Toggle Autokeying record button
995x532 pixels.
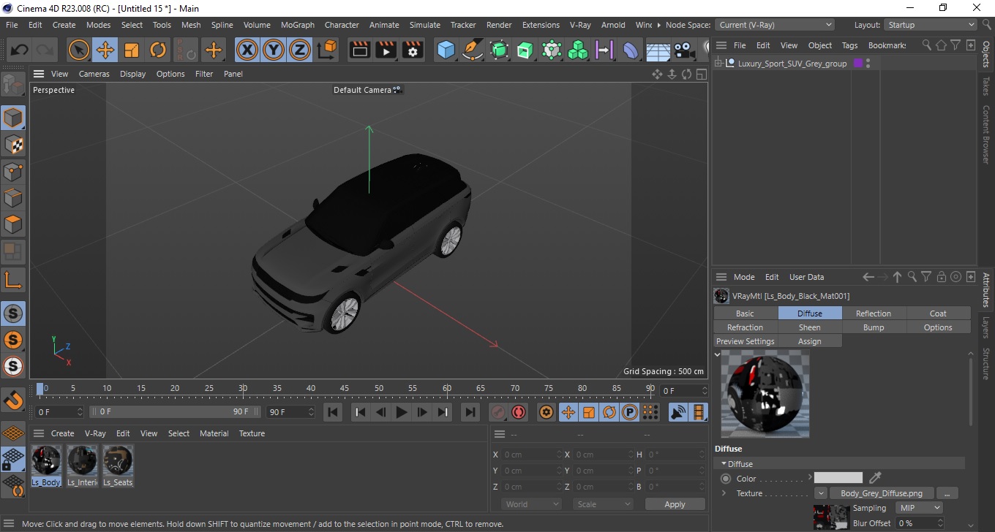[519, 412]
